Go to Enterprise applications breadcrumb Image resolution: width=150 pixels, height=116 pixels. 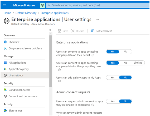[55, 13]
